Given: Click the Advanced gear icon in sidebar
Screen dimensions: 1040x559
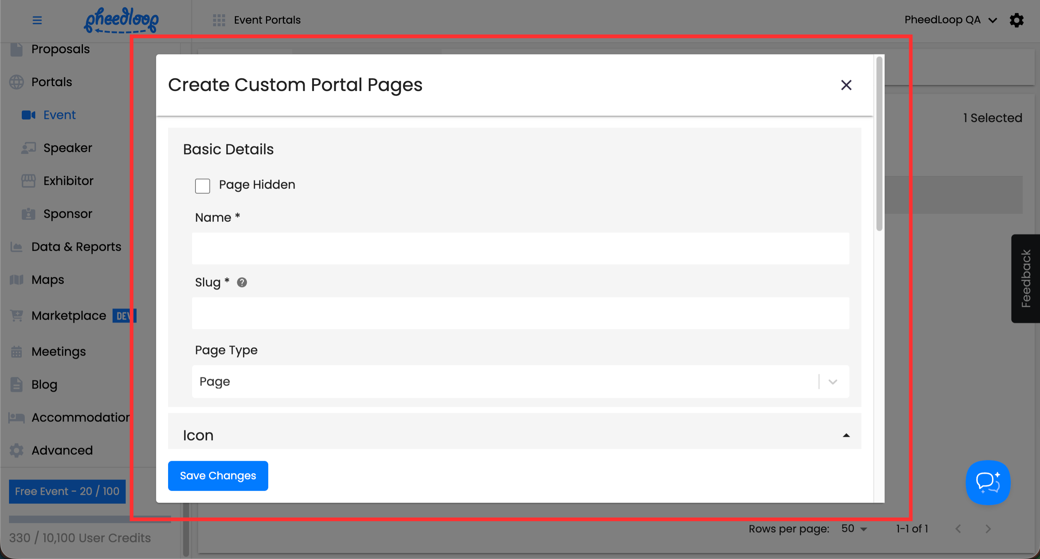Looking at the screenshot, I should pyautogui.click(x=17, y=450).
